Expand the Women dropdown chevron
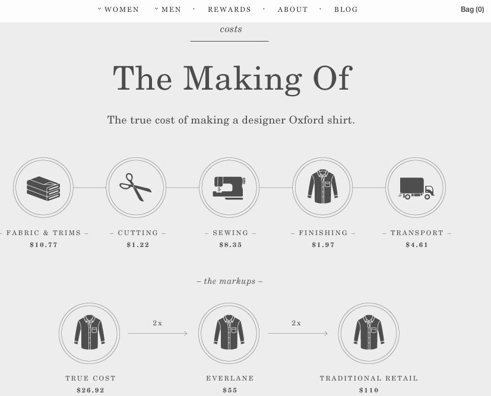This screenshot has height=396, width=491. pos(100,9)
